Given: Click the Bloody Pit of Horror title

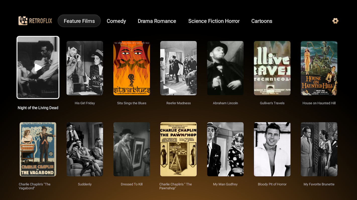Looking at the screenshot, I should pyautogui.click(x=272, y=184).
